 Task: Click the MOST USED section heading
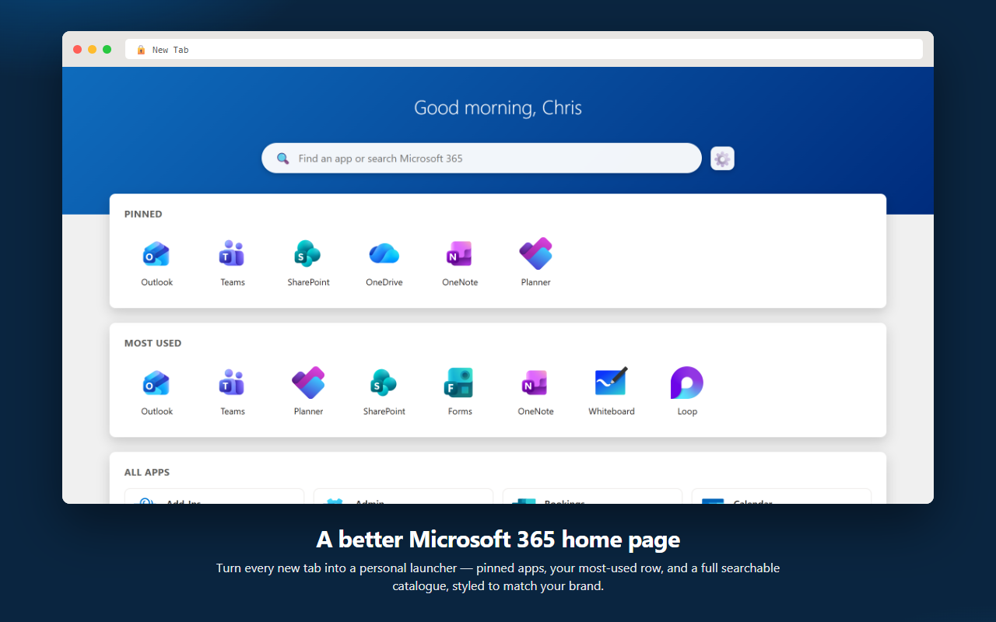pyautogui.click(x=153, y=343)
